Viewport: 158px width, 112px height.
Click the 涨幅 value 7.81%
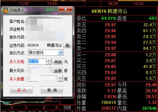point(110,97)
